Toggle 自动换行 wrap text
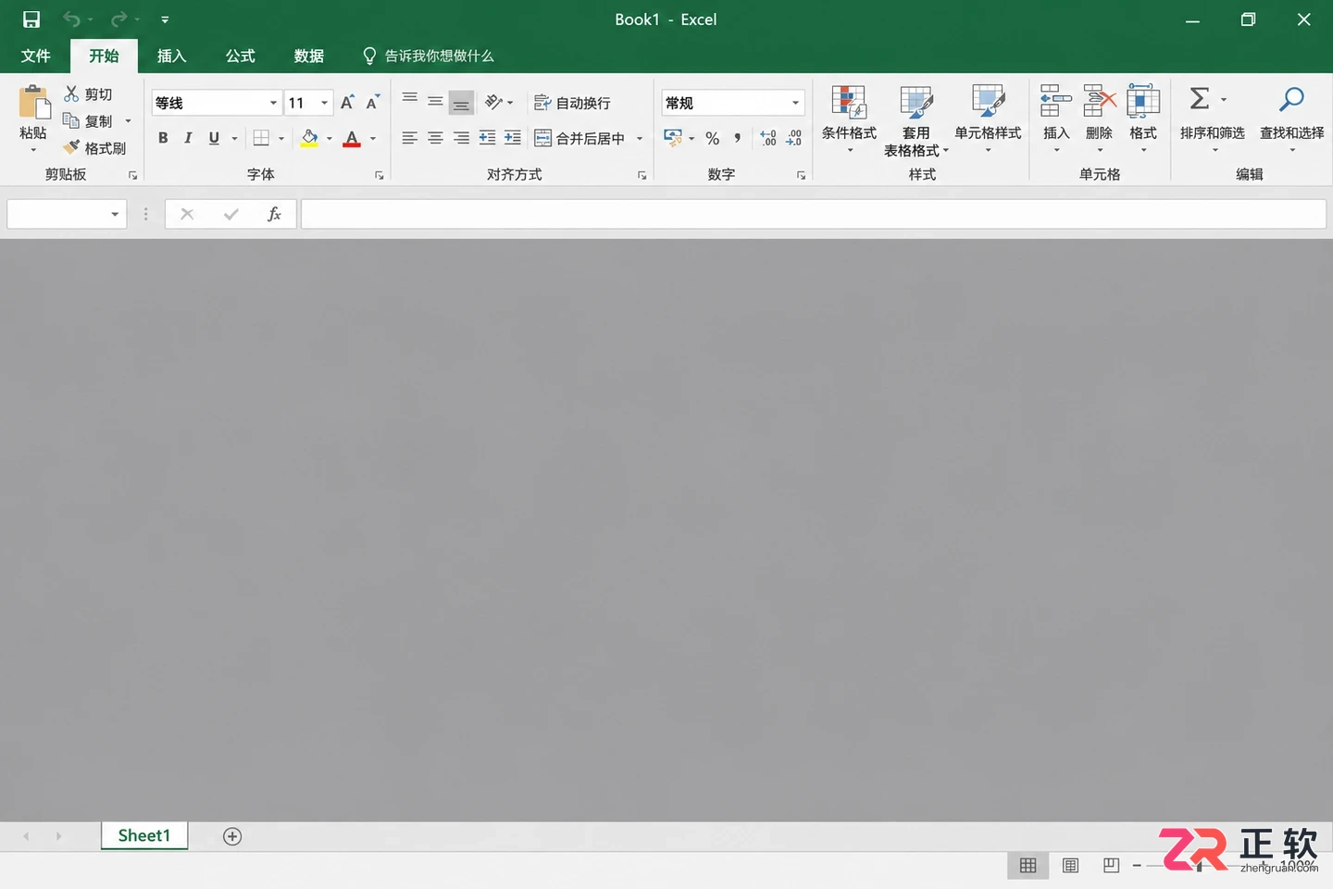The height and width of the screenshot is (889, 1333). pyautogui.click(x=572, y=103)
